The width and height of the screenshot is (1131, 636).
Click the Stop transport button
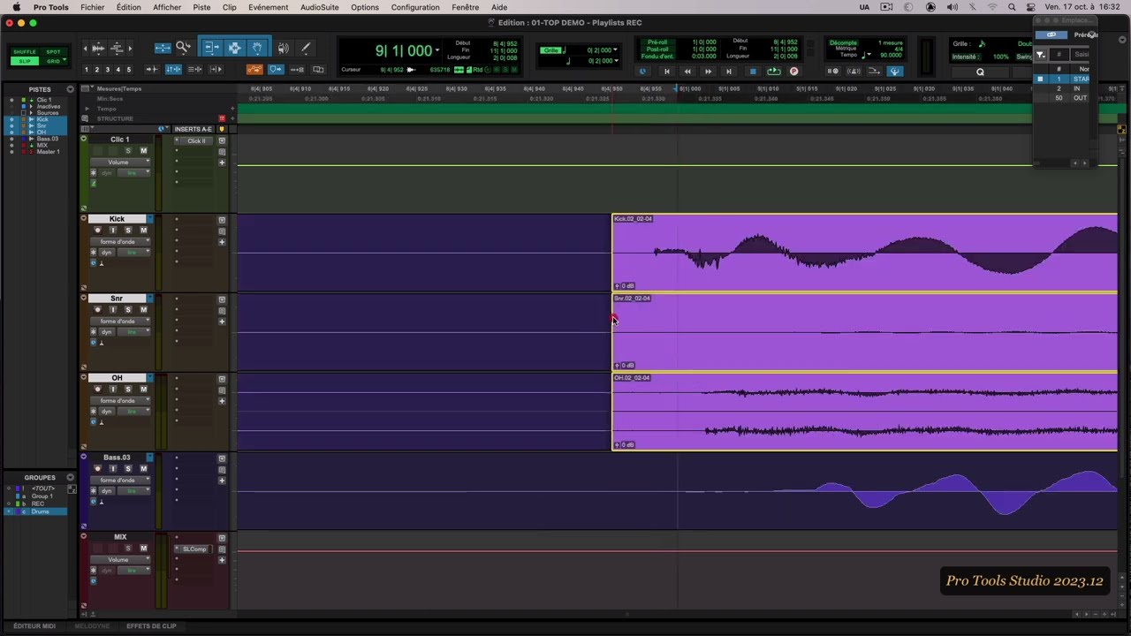pyautogui.click(x=753, y=72)
